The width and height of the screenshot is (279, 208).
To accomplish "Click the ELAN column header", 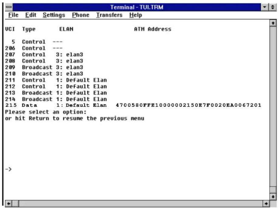I will (x=66, y=29).
